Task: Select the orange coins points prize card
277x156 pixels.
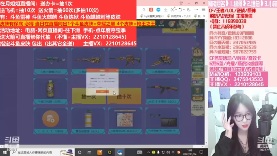Action: [x=51, y=121]
